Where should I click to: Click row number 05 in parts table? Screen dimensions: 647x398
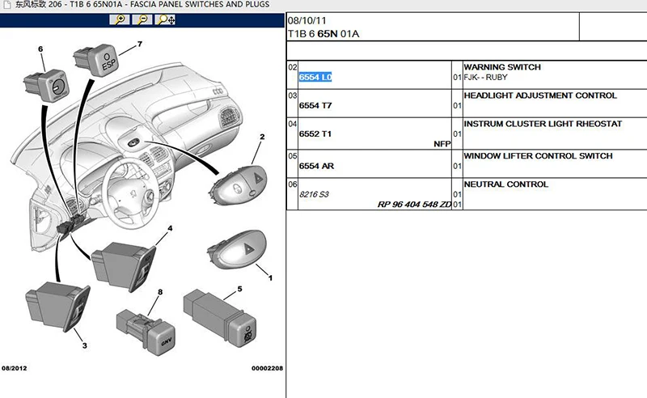tap(293, 156)
